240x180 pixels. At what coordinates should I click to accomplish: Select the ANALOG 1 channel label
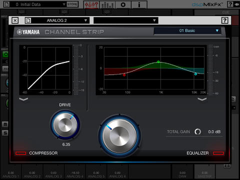(11, 176)
